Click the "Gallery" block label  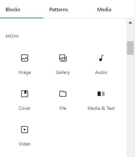coord(63,73)
